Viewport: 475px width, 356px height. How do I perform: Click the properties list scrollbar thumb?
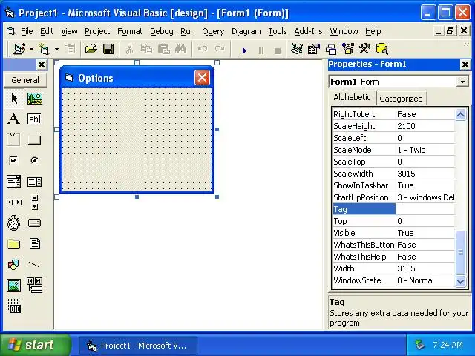460,252
